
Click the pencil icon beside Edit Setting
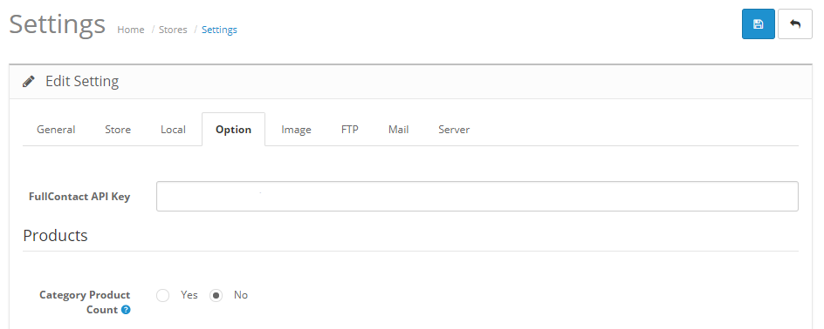tap(29, 82)
